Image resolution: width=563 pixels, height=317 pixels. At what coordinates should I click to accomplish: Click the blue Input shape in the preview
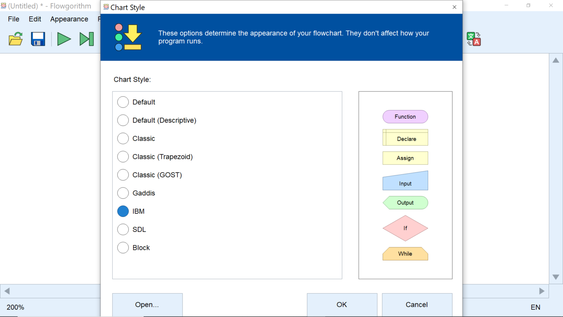point(405,181)
